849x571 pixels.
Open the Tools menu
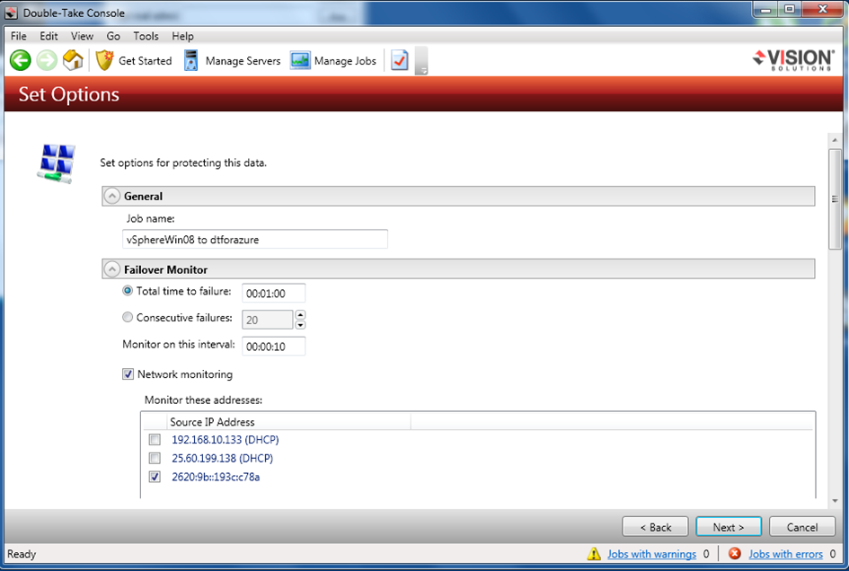(146, 36)
